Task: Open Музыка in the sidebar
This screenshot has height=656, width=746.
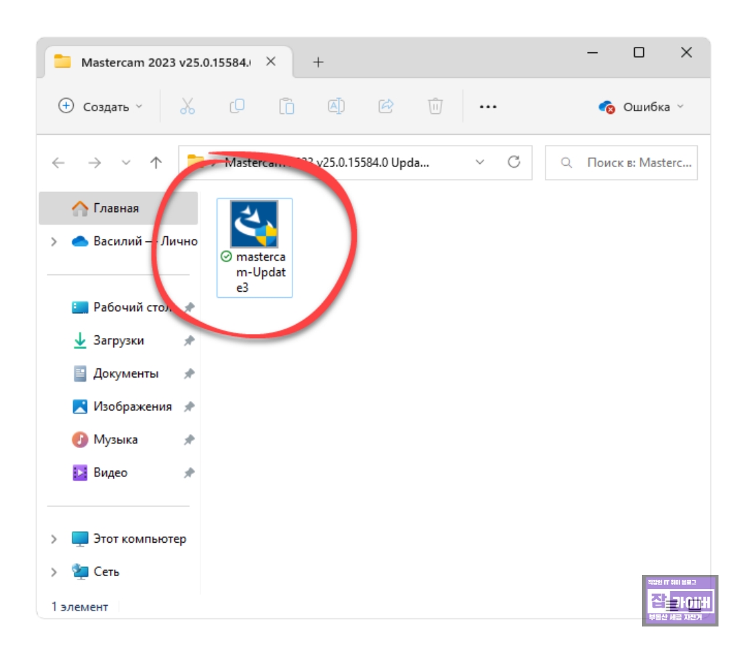Action: pyautogui.click(x=105, y=439)
